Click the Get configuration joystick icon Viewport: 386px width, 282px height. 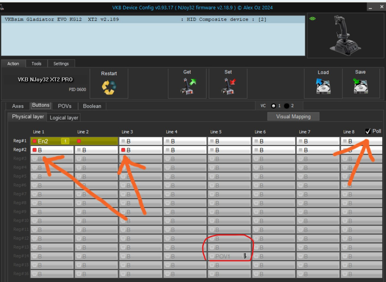tap(188, 86)
